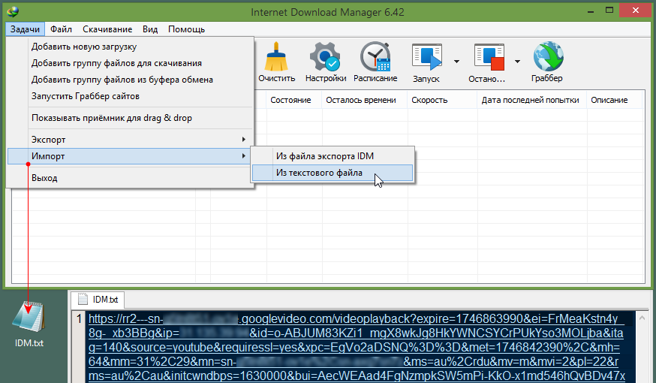
Task: Expand the dropdown arrow next to Запуск
Action: [x=456, y=62]
